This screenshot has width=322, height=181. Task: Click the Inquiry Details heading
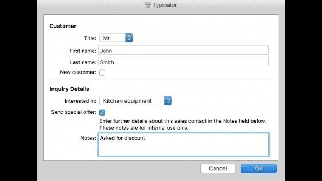[69, 89]
